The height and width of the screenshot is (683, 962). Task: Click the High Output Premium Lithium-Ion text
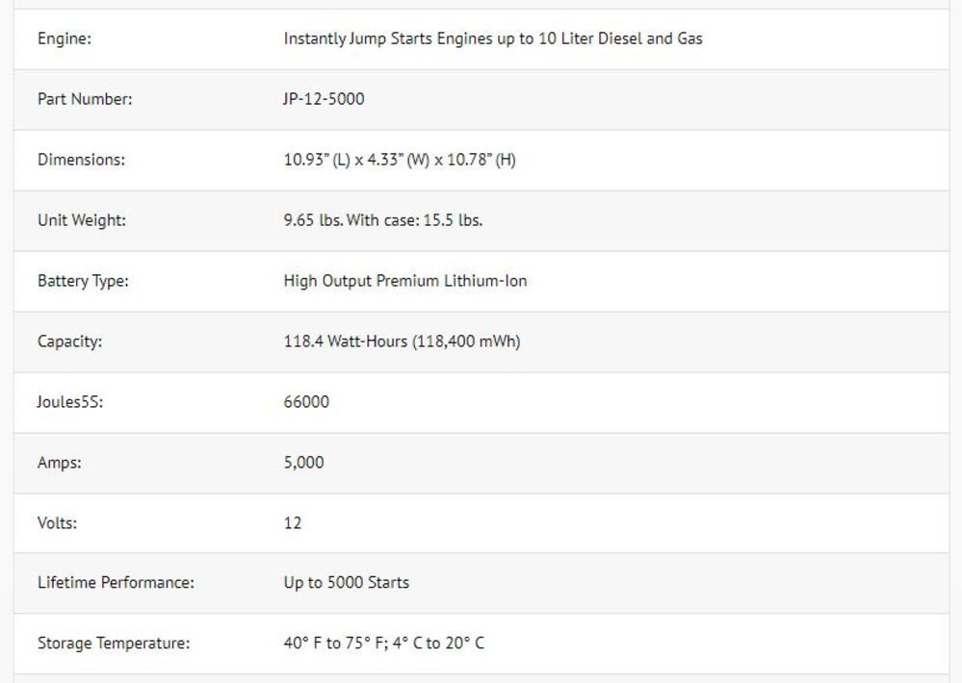(x=404, y=281)
